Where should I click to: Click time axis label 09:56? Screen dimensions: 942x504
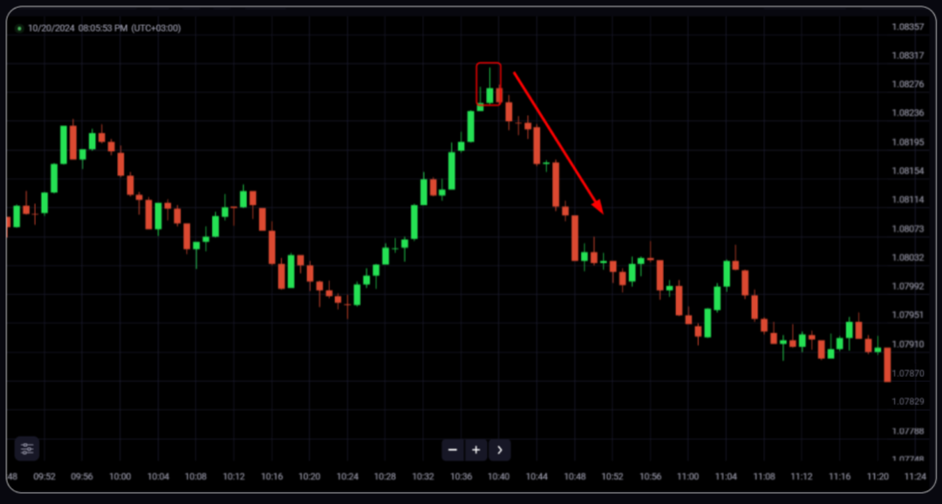[82, 477]
